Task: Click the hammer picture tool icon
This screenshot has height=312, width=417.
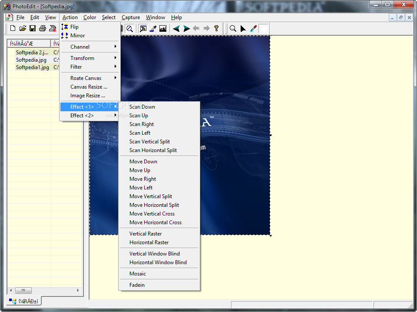Action: 143,28
